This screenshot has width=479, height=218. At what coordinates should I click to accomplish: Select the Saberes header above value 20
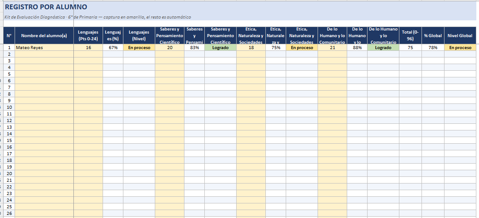coord(169,35)
